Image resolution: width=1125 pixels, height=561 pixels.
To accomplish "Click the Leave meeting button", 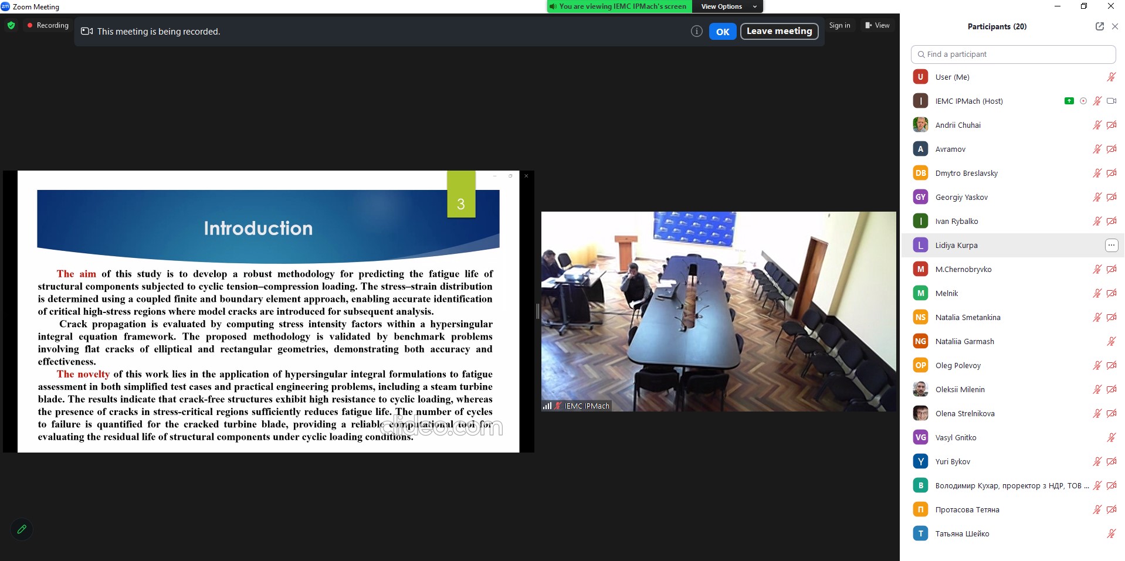I will (779, 32).
